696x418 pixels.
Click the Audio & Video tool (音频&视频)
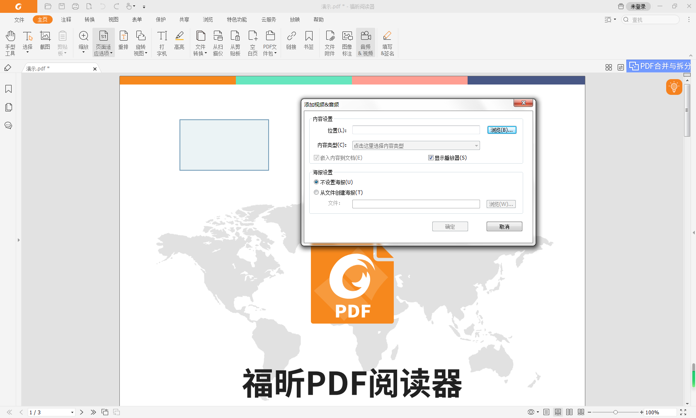366,43
